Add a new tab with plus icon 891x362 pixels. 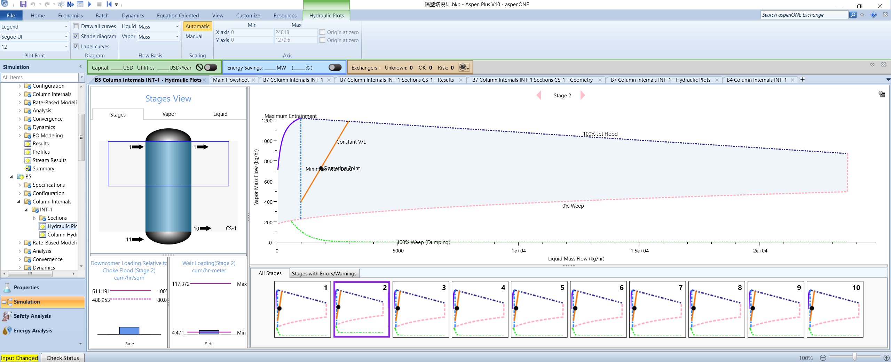coord(802,80)
